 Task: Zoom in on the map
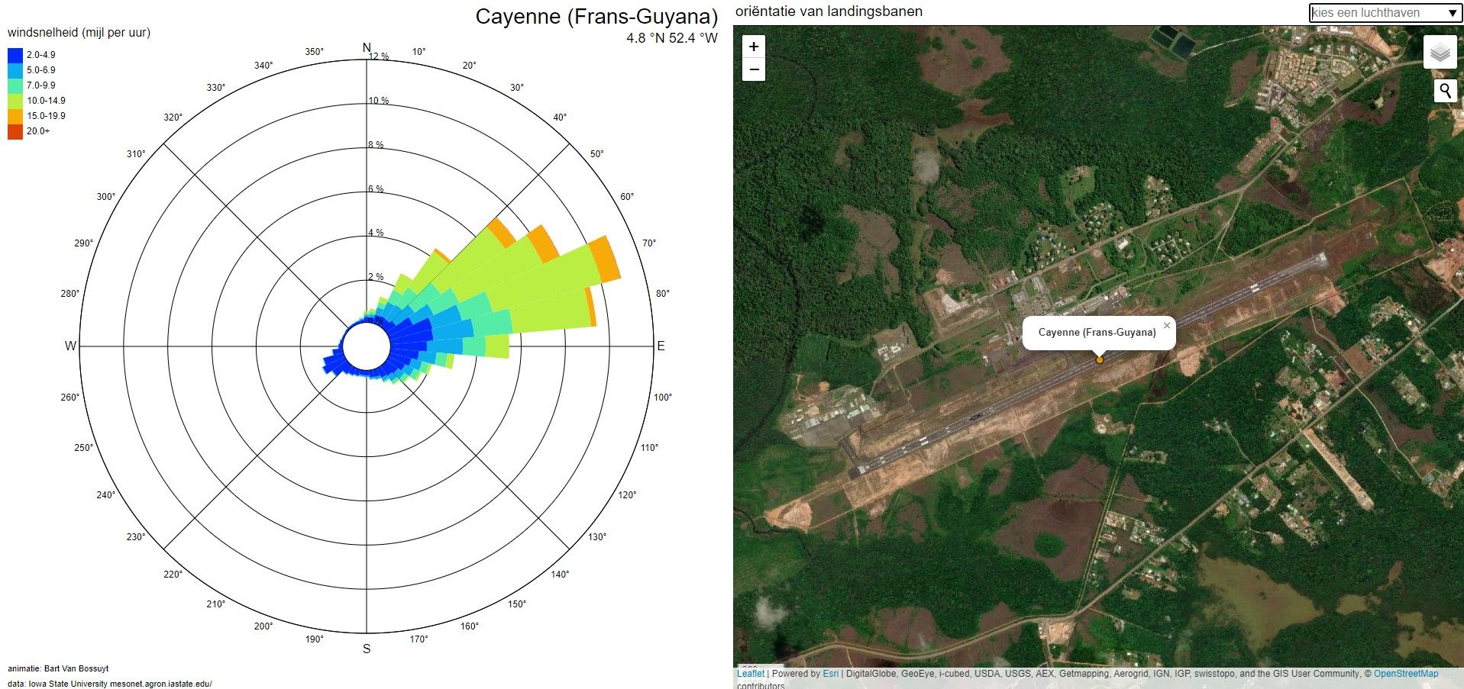pos(754,47)
